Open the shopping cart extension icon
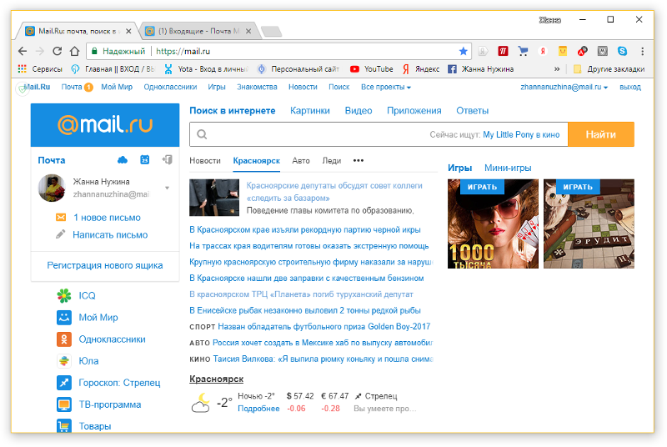667x447 pixels. tap(523, 52)
